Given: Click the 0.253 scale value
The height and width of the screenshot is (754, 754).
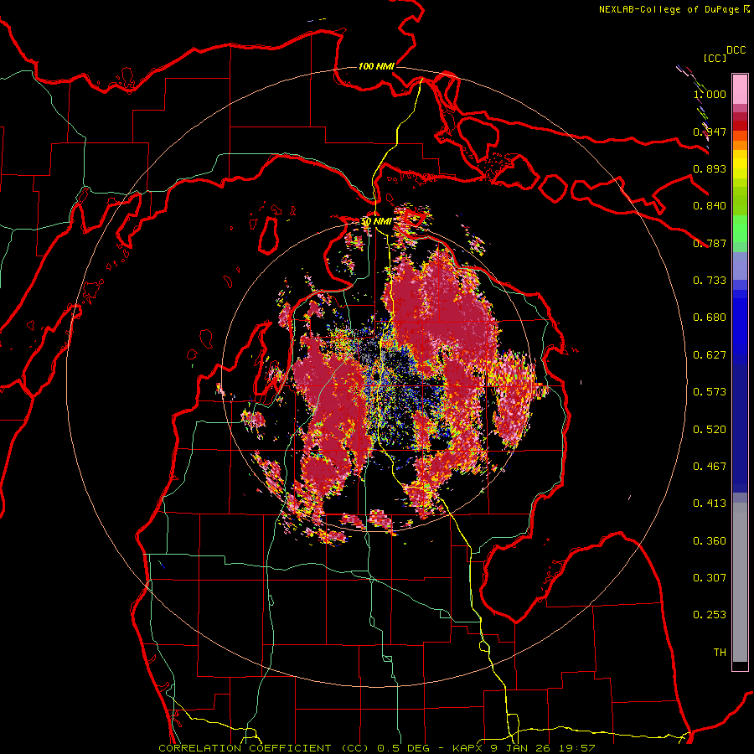Looking at the screenshot, I should pyautogui.click(x=710, y=615).
